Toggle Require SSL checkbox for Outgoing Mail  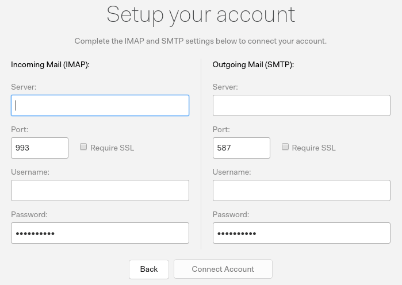point(285,147)
